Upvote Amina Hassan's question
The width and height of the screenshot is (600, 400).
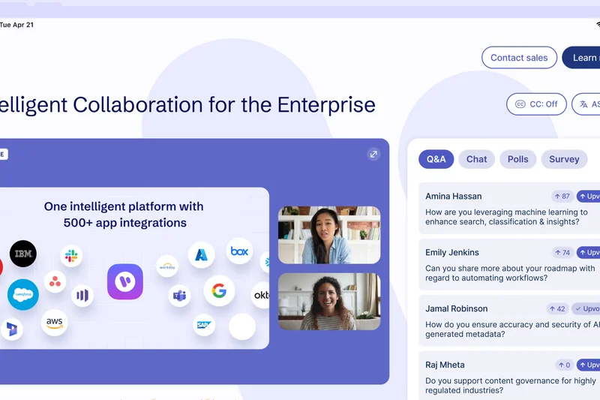[588, 196]
